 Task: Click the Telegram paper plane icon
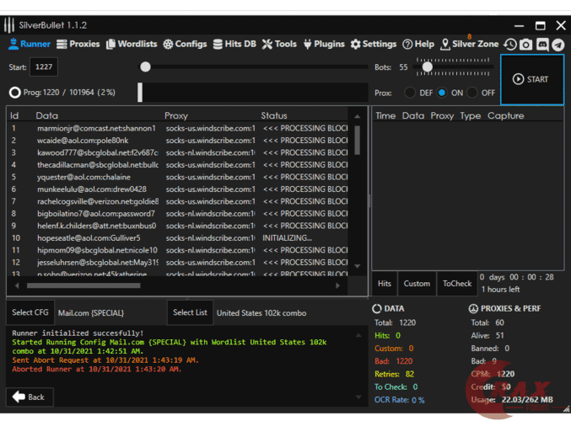tap(558, 44)
